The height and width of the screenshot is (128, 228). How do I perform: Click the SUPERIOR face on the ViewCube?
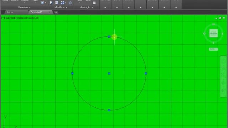[x=213, y=33]
